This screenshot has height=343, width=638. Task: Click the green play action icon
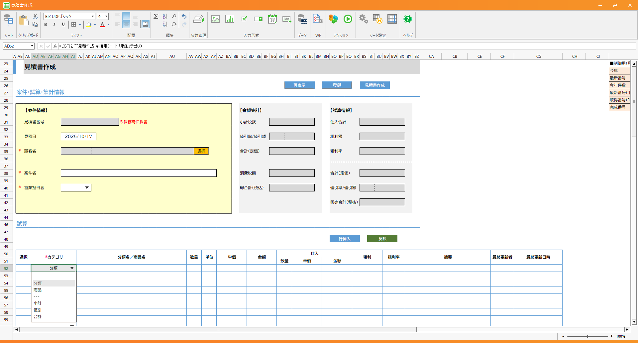348,19
